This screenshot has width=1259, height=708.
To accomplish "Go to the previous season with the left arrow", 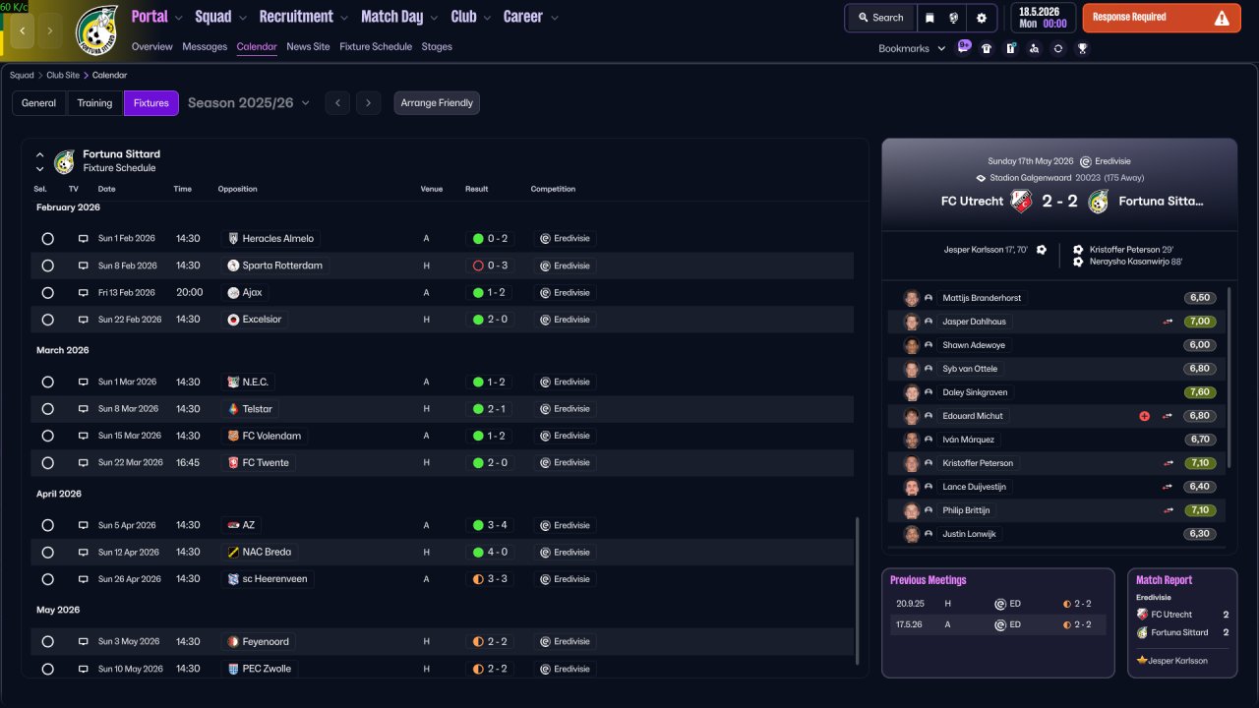I will [x=337, y=103].
